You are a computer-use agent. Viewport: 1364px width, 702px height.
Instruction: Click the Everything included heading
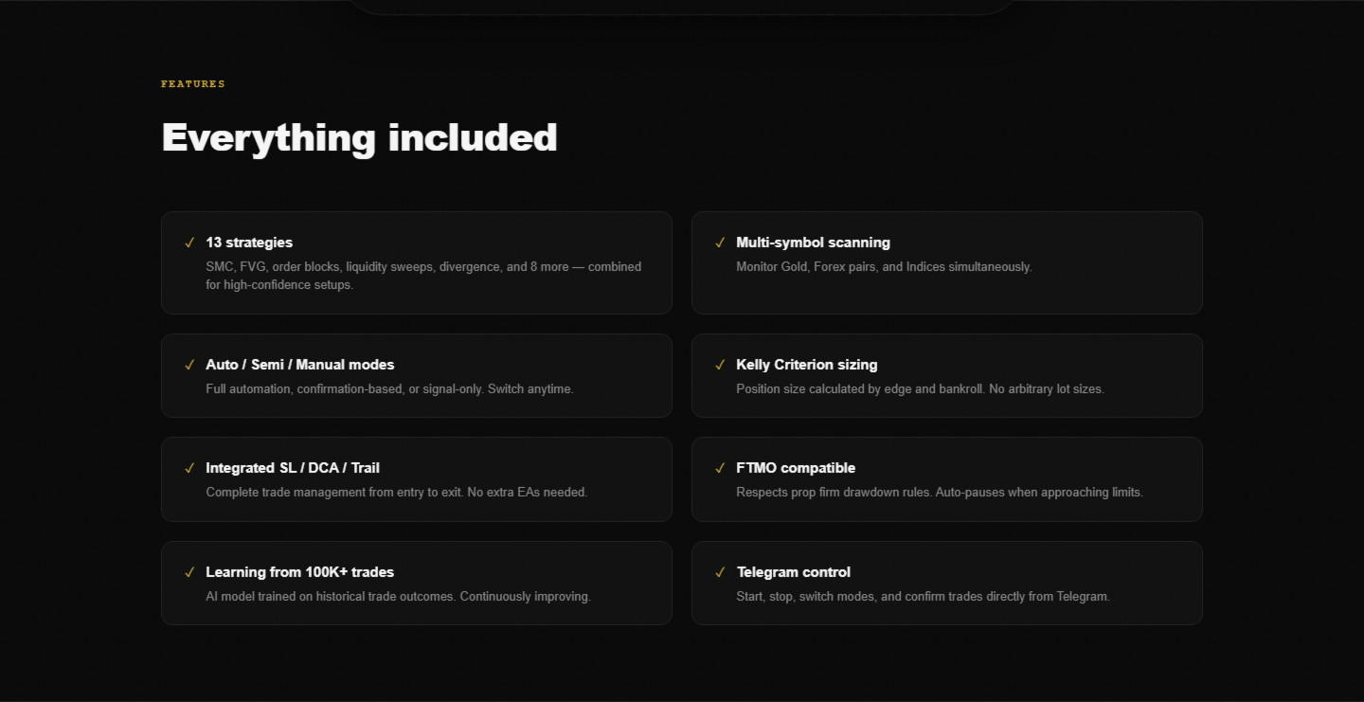coord(359,137)
